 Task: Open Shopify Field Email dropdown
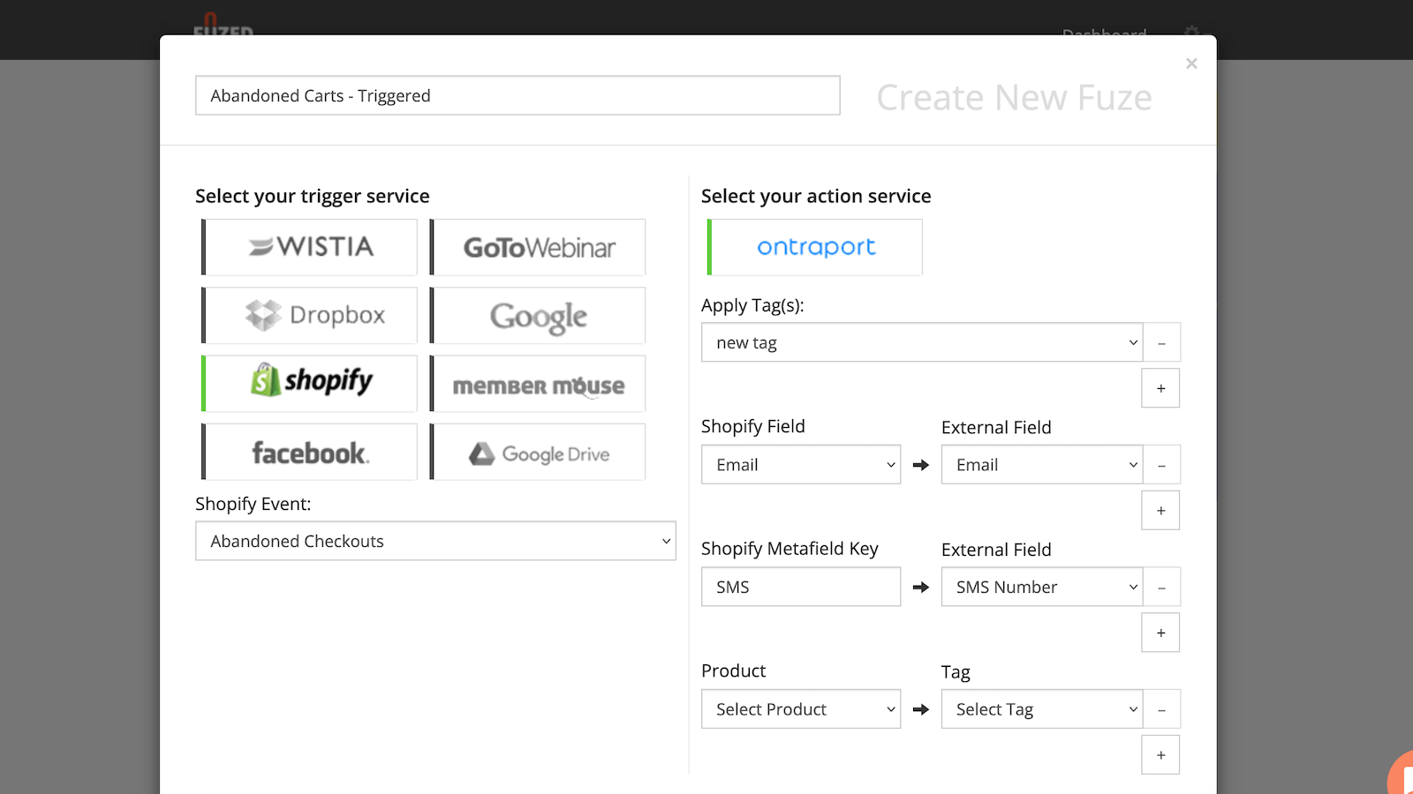801,464
